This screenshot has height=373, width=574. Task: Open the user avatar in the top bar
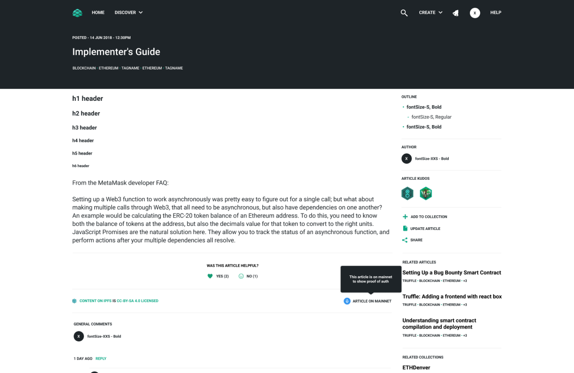point(475,13)
